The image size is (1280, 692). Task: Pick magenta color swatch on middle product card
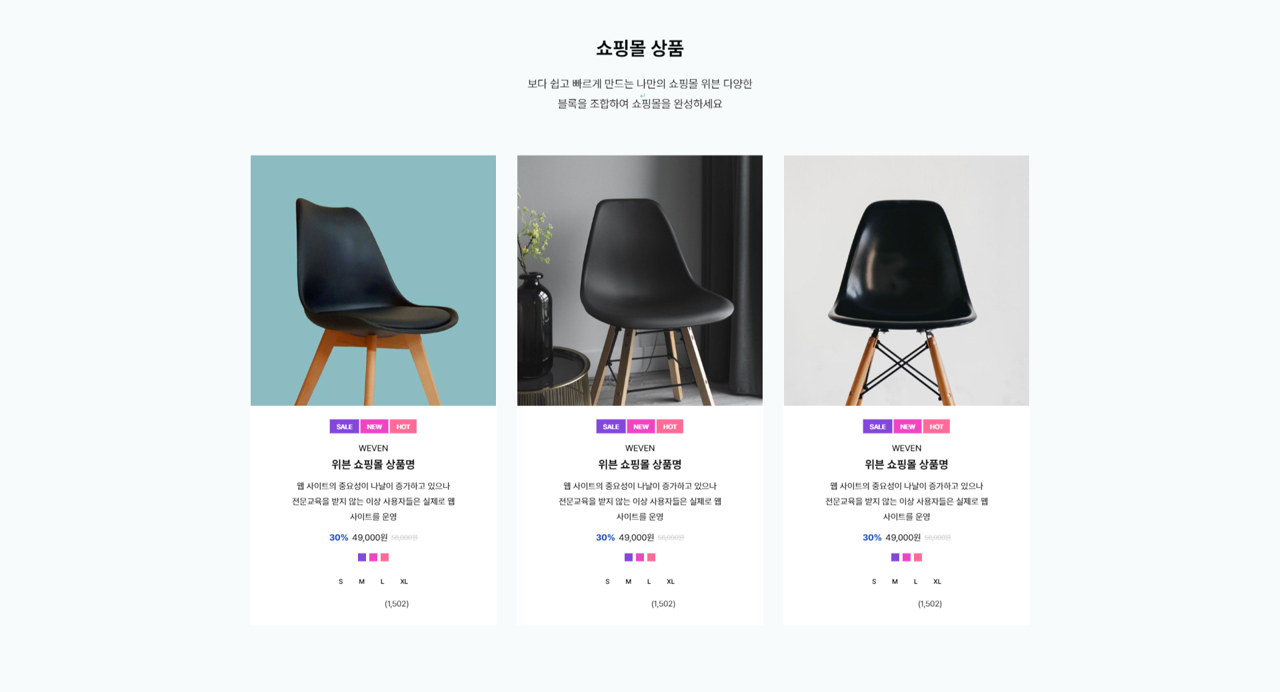pyautogui.click(x=640, y=557)
